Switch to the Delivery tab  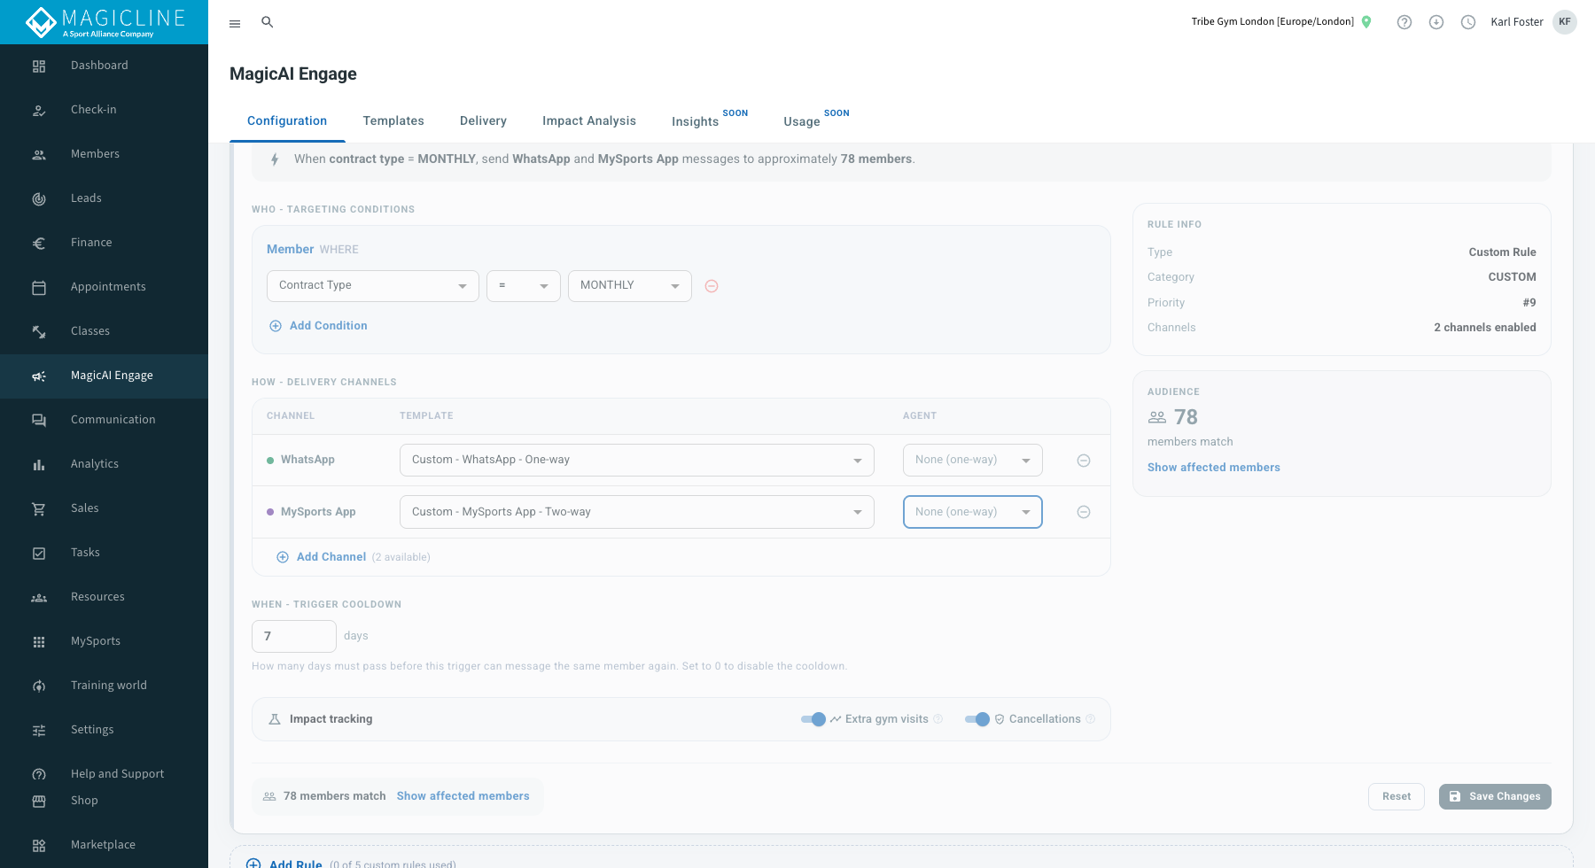[x=483, y=121]
